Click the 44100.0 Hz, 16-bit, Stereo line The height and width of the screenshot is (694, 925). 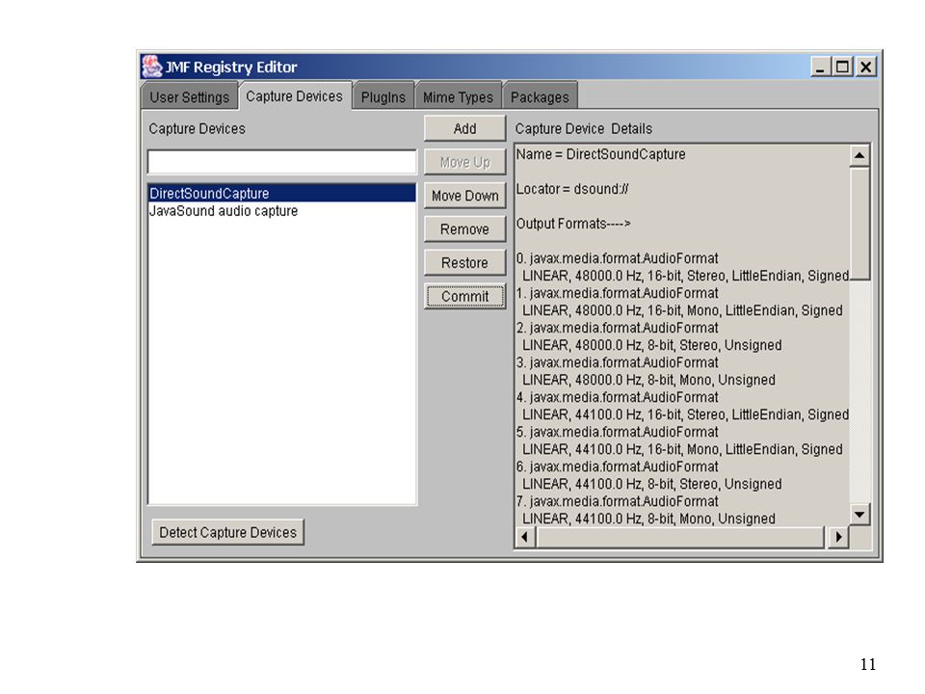685,414
